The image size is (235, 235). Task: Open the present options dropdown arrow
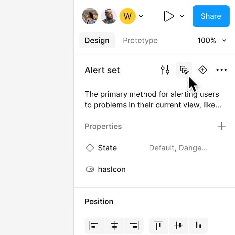pos(182,16)
